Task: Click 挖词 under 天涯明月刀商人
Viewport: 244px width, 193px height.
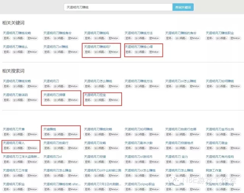Action: click(6, 148)
